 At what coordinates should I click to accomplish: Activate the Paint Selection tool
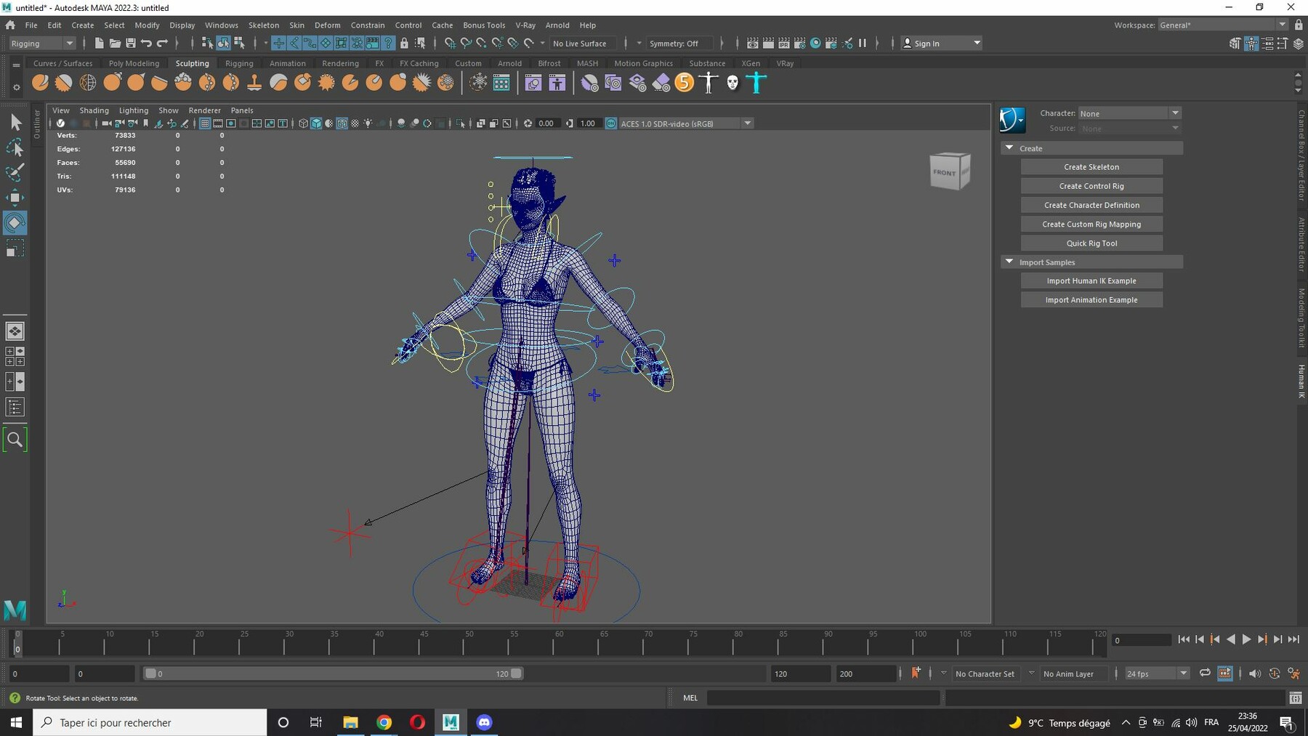click(x=15, y=172)
